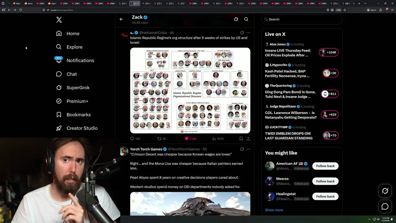Open the Premium+ badge icon
The image size is (396, 223).
59,101
